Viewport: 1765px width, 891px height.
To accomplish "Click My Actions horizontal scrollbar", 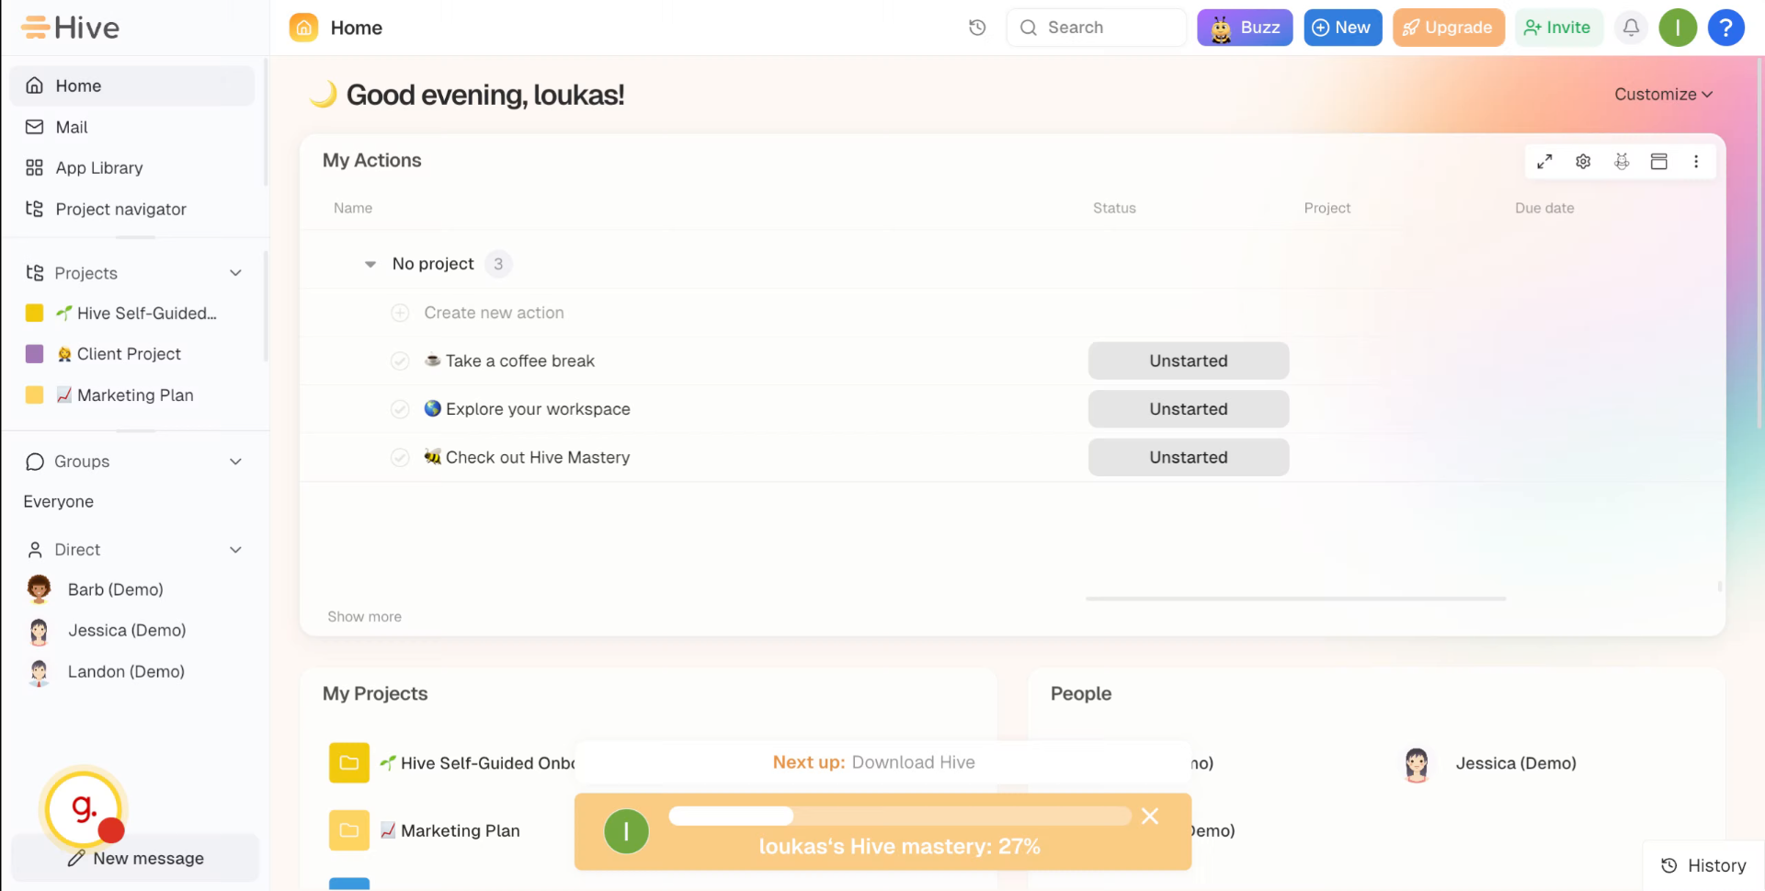I will point(1295,599).
